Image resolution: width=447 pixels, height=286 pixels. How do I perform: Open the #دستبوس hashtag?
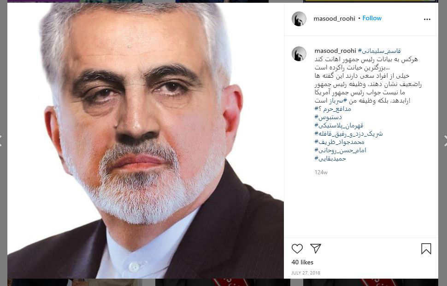click(328, 117)
